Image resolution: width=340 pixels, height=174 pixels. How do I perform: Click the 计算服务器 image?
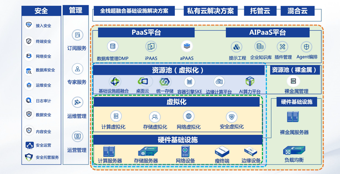pos(109,152)
